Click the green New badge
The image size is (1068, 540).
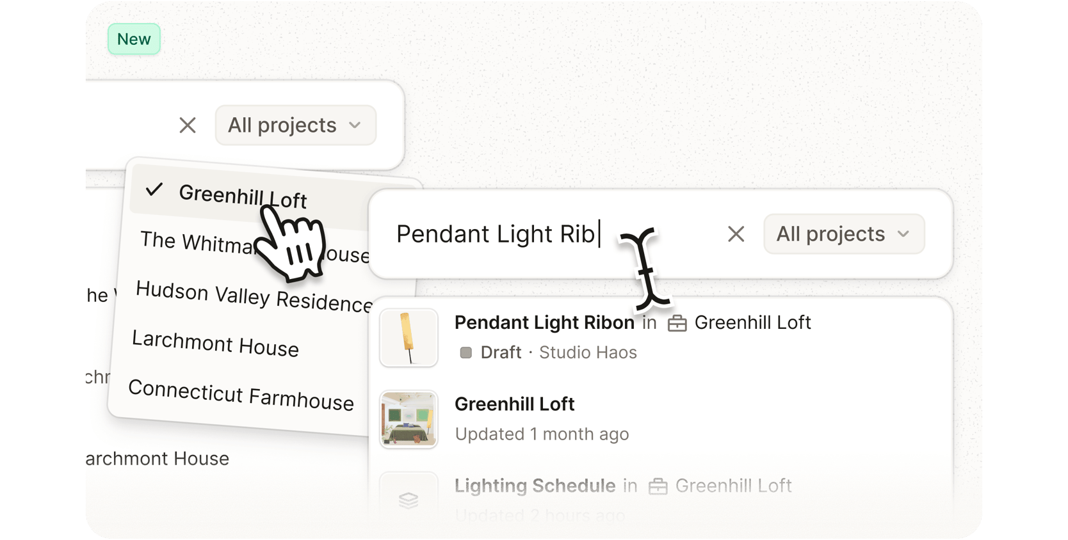coord(134,39)
